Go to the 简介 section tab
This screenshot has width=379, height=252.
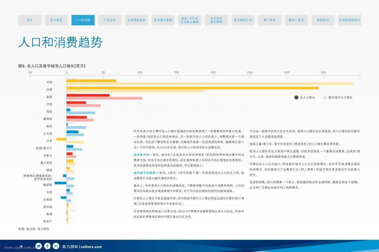point(30,20)
